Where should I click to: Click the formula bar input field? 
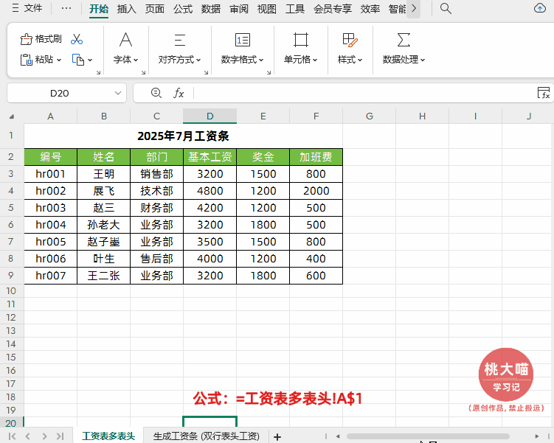364,93
